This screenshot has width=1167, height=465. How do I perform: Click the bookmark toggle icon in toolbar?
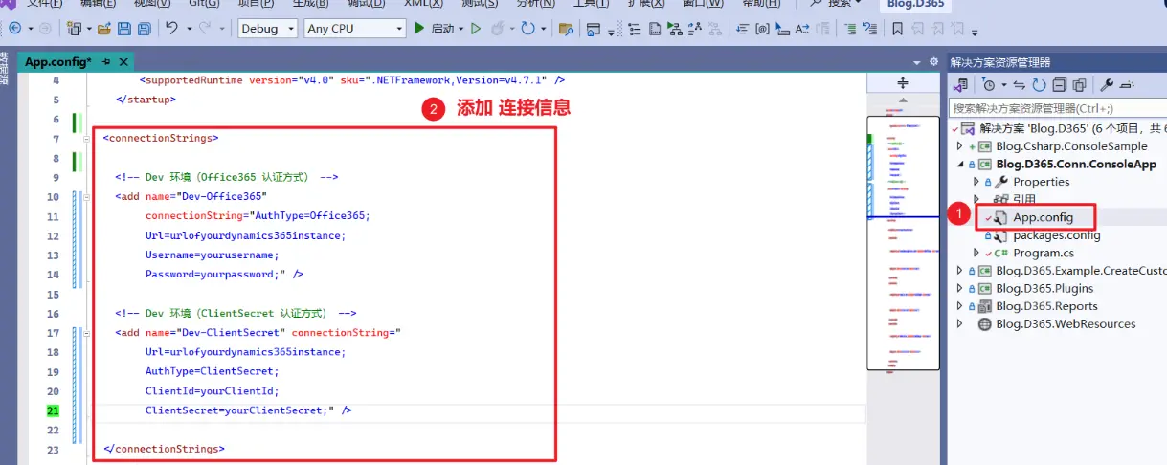click(897, 29)
